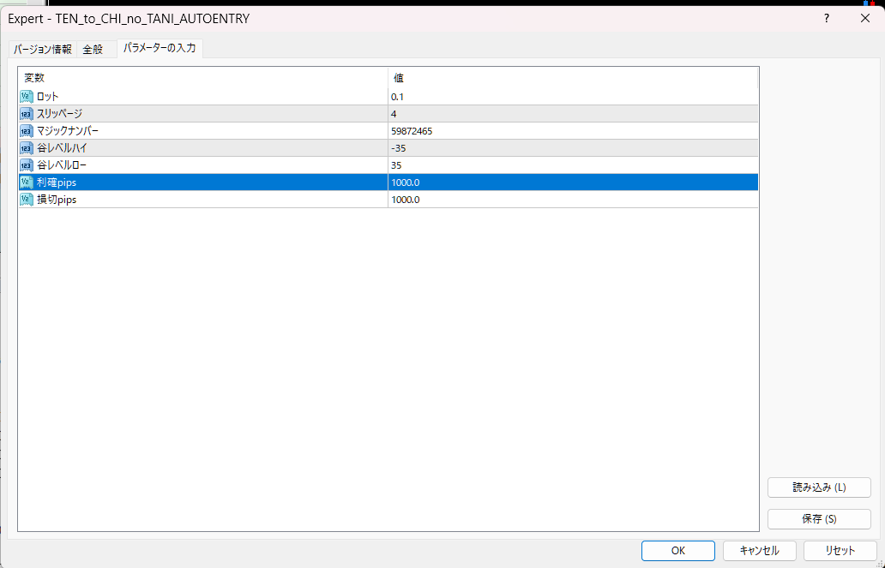Click the リセット button
885x568 pixels.
pyautogui.click(x=840, y=551)
